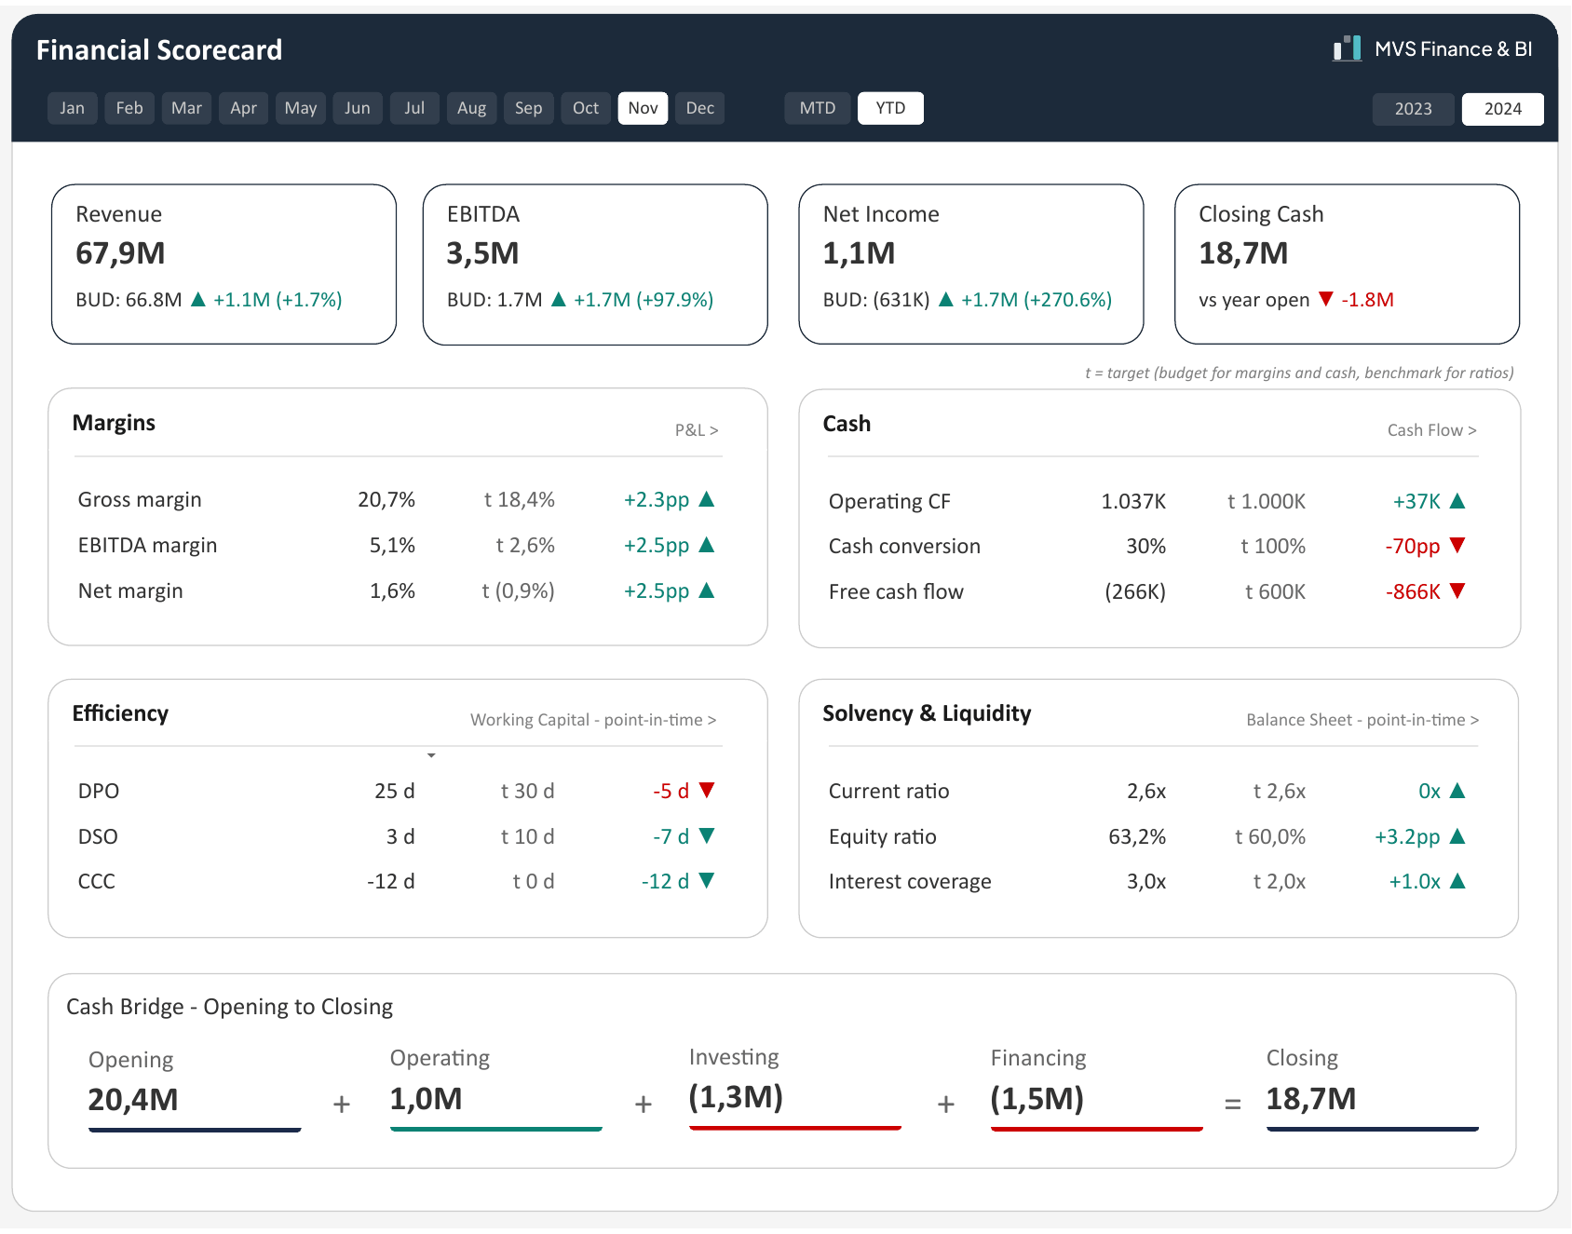The height and width of the screenshot is (1234, 1572).
Task: Click the EBITDA margin variance +2.5pp
Action: click(657, 545)
